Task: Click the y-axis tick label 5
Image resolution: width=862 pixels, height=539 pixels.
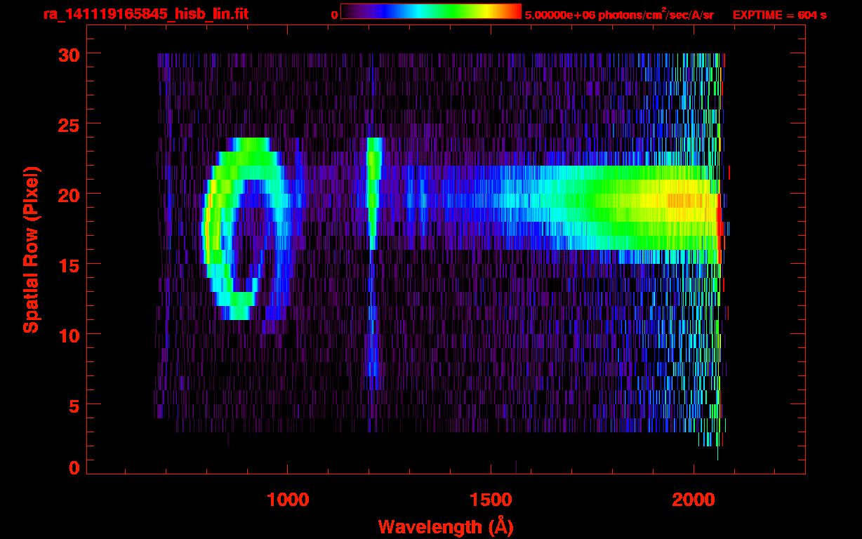Action: click(x=75, y=405)
